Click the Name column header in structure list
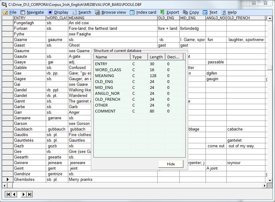 112,57
